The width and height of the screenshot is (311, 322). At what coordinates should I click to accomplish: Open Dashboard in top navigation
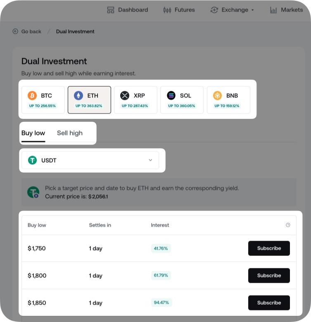tap(127, 10)
